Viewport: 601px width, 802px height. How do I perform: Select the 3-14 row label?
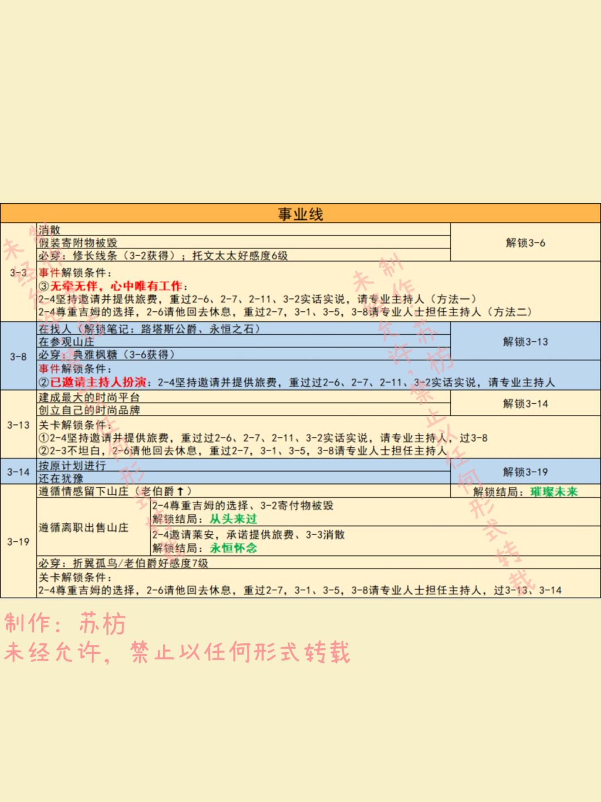coord(18,472)
